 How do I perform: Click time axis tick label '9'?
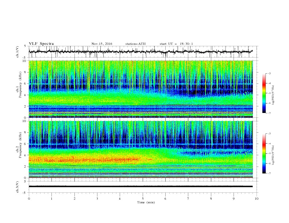pyautogui.click(x=234, y=199)
